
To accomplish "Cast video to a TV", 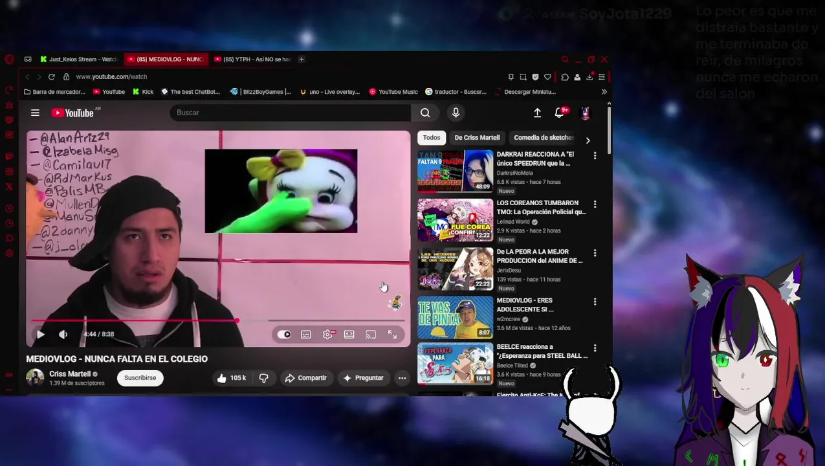I will [371, 335].
